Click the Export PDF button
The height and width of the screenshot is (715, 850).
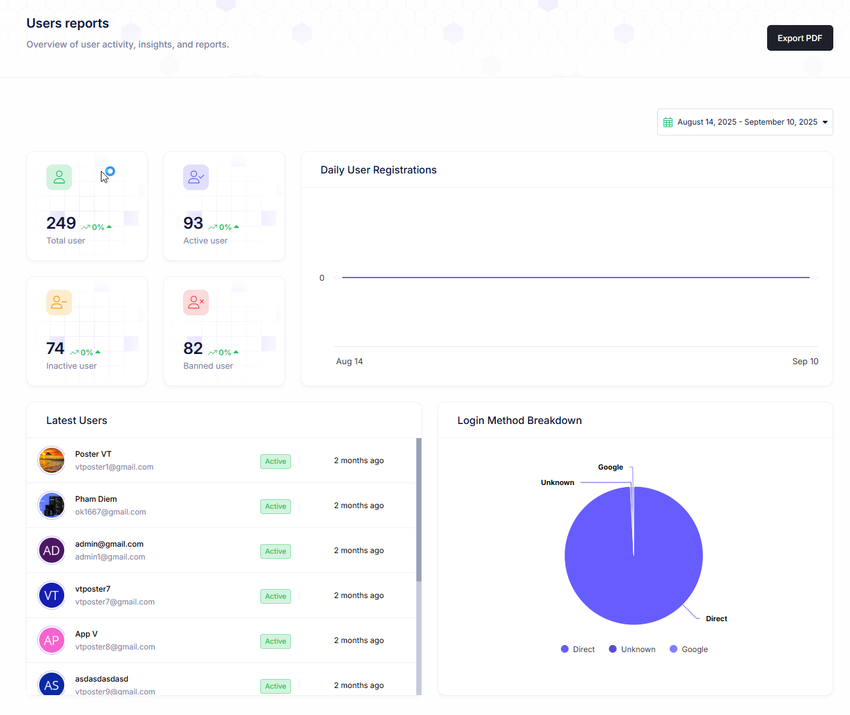pyautogui.click(x=800, y=38)
